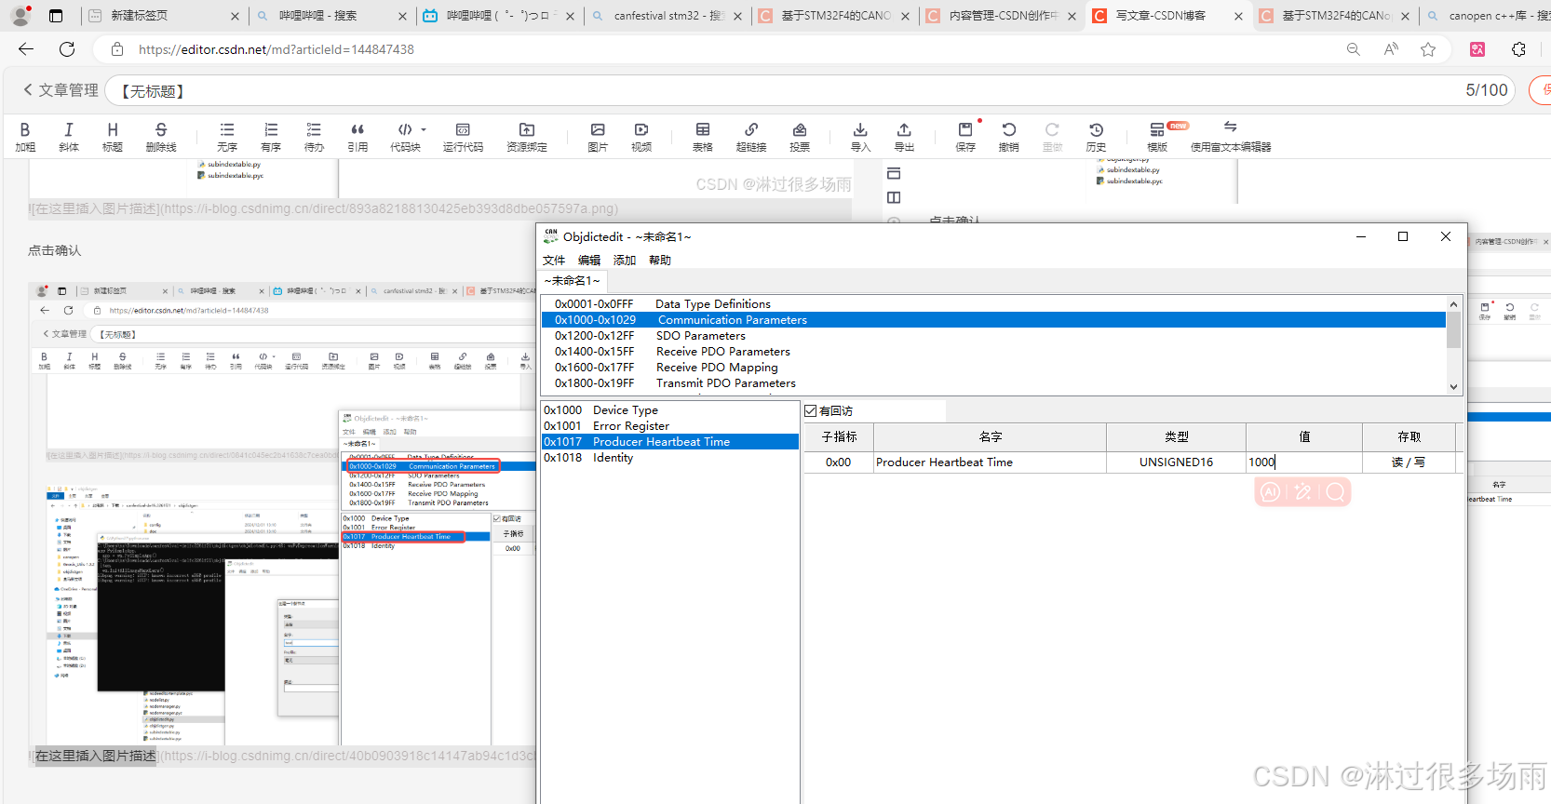1551x804 pixels.
Task: Undo the last edit (撤销)
Action: click(x=1008, y=136)
